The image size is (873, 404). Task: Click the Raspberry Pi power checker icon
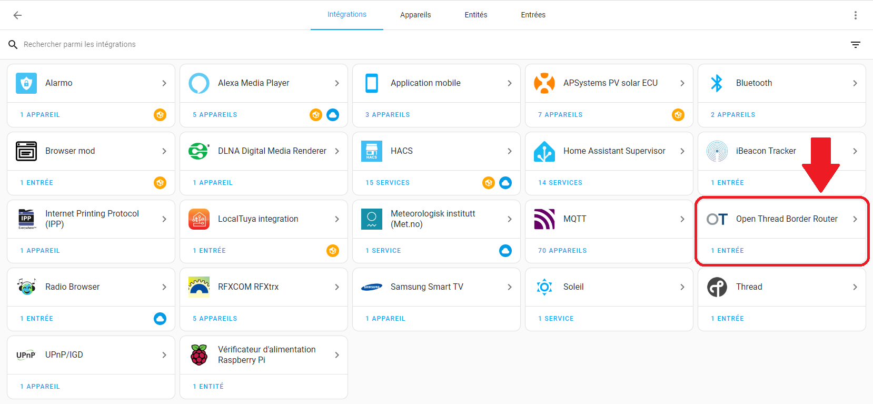pos(199,355)
